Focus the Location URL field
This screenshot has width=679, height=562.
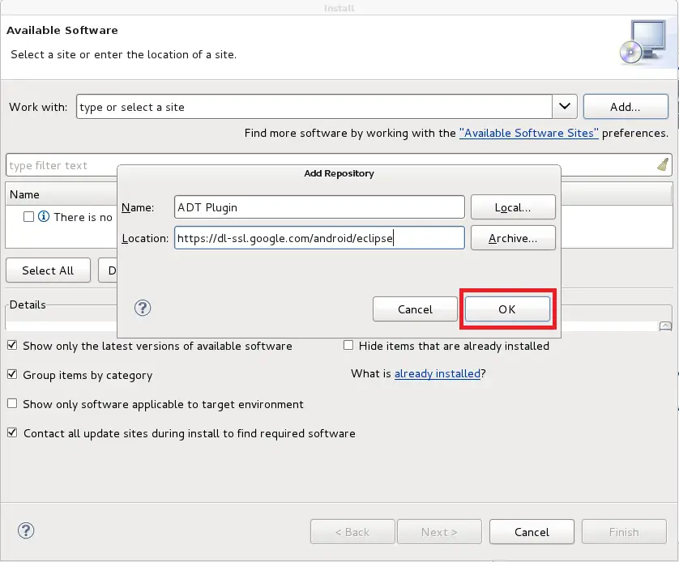pyautogui.click(x=319, y=238)
